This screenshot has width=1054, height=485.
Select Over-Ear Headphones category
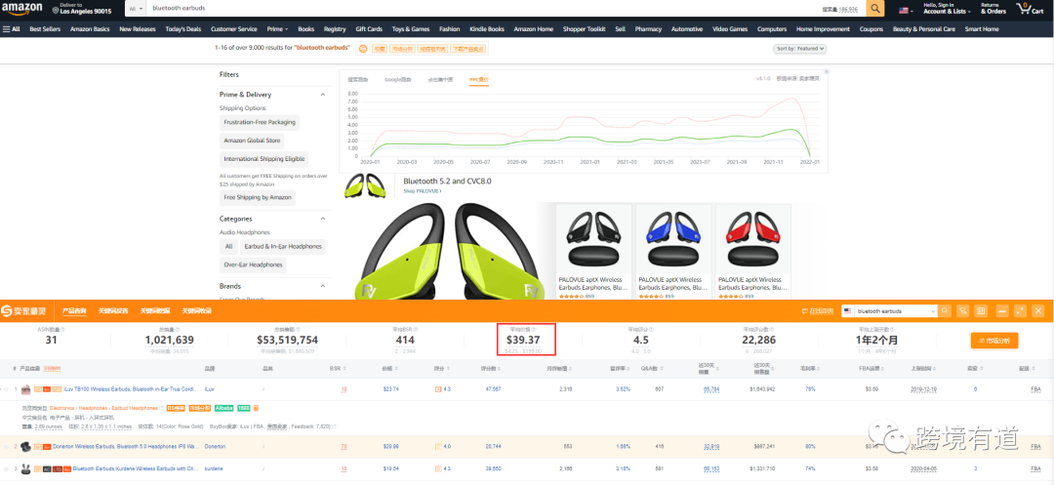253,264
